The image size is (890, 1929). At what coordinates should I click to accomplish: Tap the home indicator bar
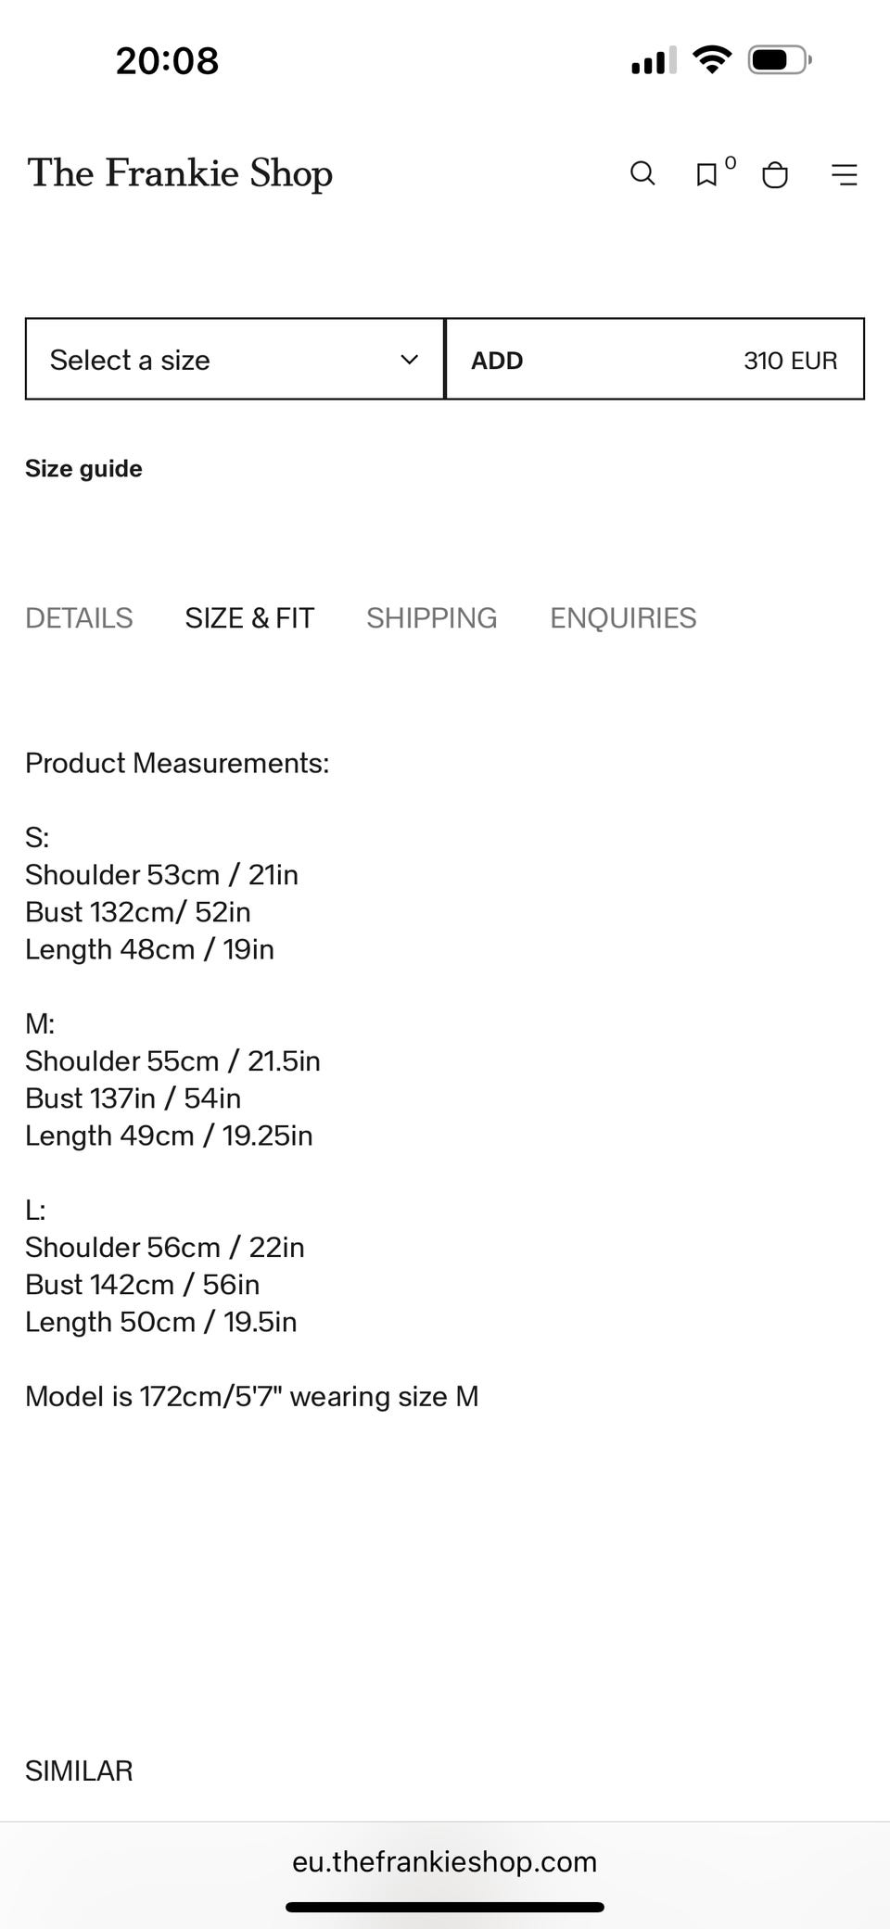(x=445, y=1907)
